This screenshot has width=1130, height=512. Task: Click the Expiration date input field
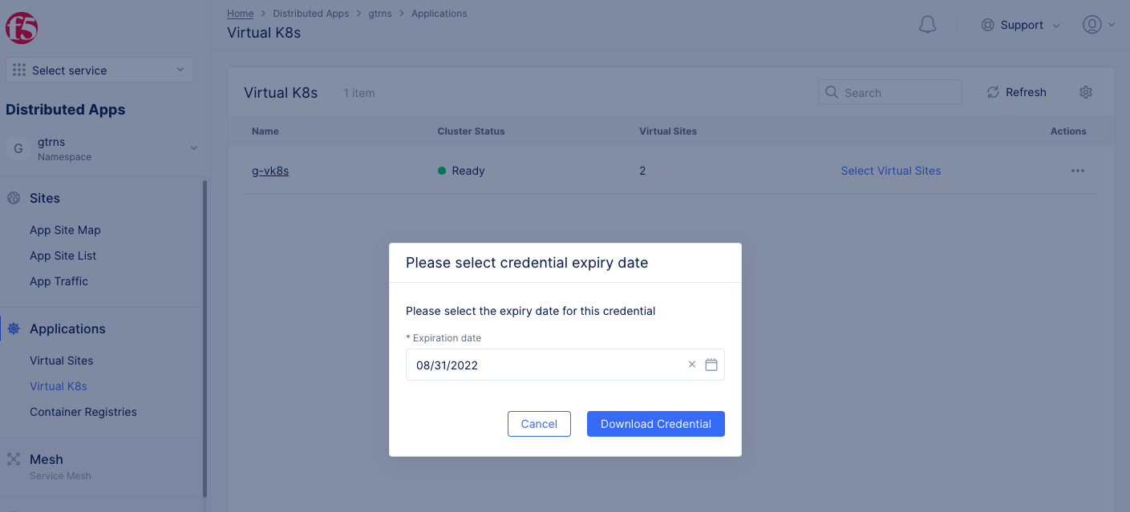click(545, 365)
